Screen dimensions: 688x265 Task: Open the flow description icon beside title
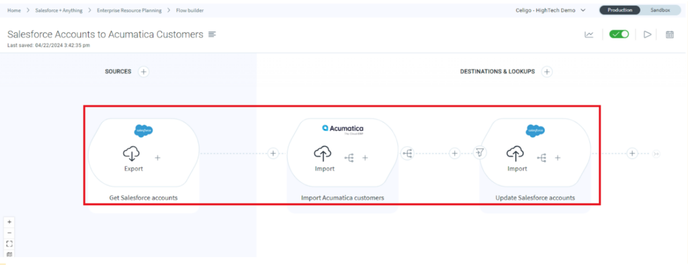coord(212,34)
